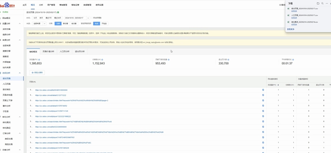The width and height of the screenshot is (331, 153).
Task: Click blue icon on vod/list/3/2/24 row
Action: click(263, 127)
